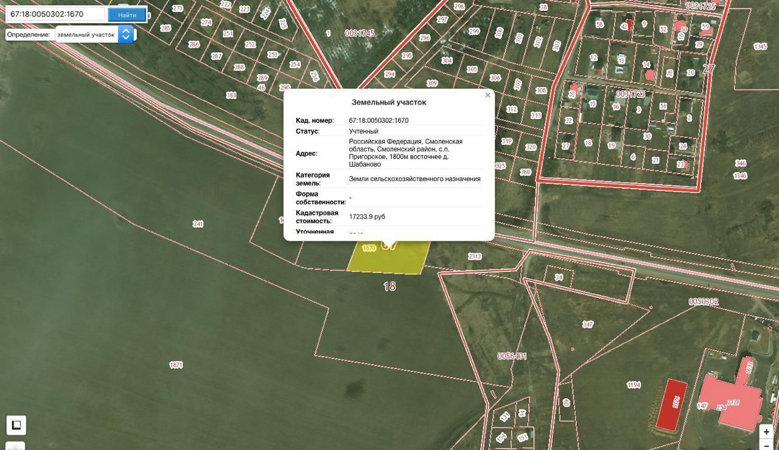Click the Форма собственности field label
This screenshot has width=779, height=450.
[x=321, y=198]
